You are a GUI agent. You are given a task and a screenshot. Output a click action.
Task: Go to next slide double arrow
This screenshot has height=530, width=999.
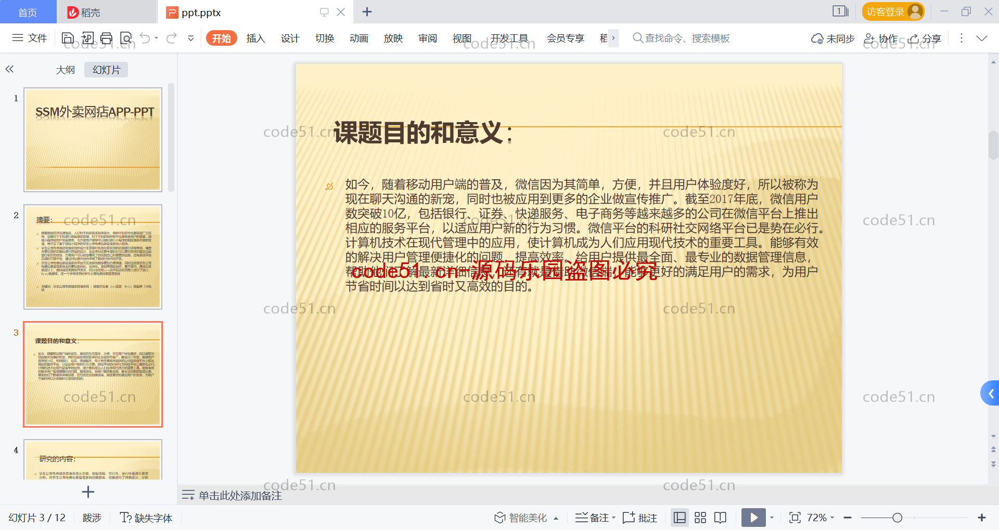point(994,464)
